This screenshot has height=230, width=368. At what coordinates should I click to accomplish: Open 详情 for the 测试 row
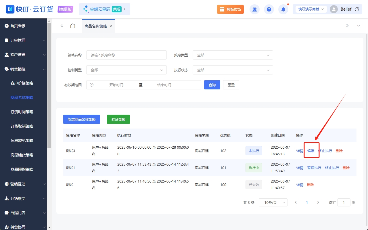point(300,185)
